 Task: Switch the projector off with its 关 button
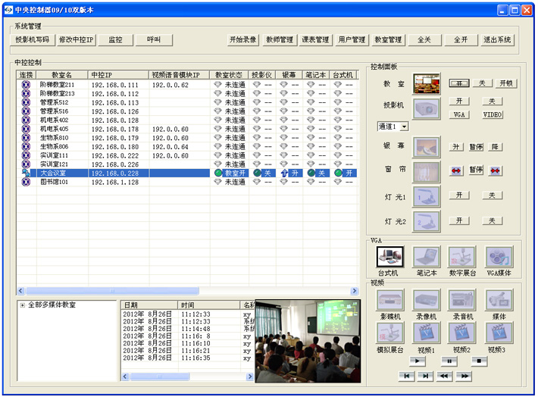(x=492, y=101)
